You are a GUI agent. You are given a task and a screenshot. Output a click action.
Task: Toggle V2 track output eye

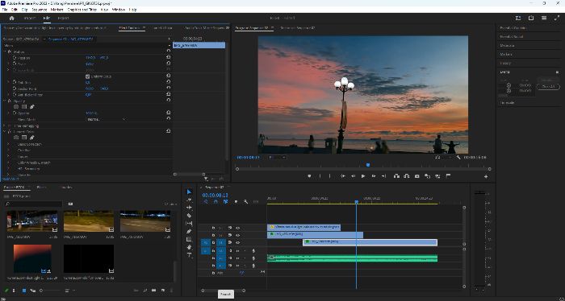pos(237,235)
